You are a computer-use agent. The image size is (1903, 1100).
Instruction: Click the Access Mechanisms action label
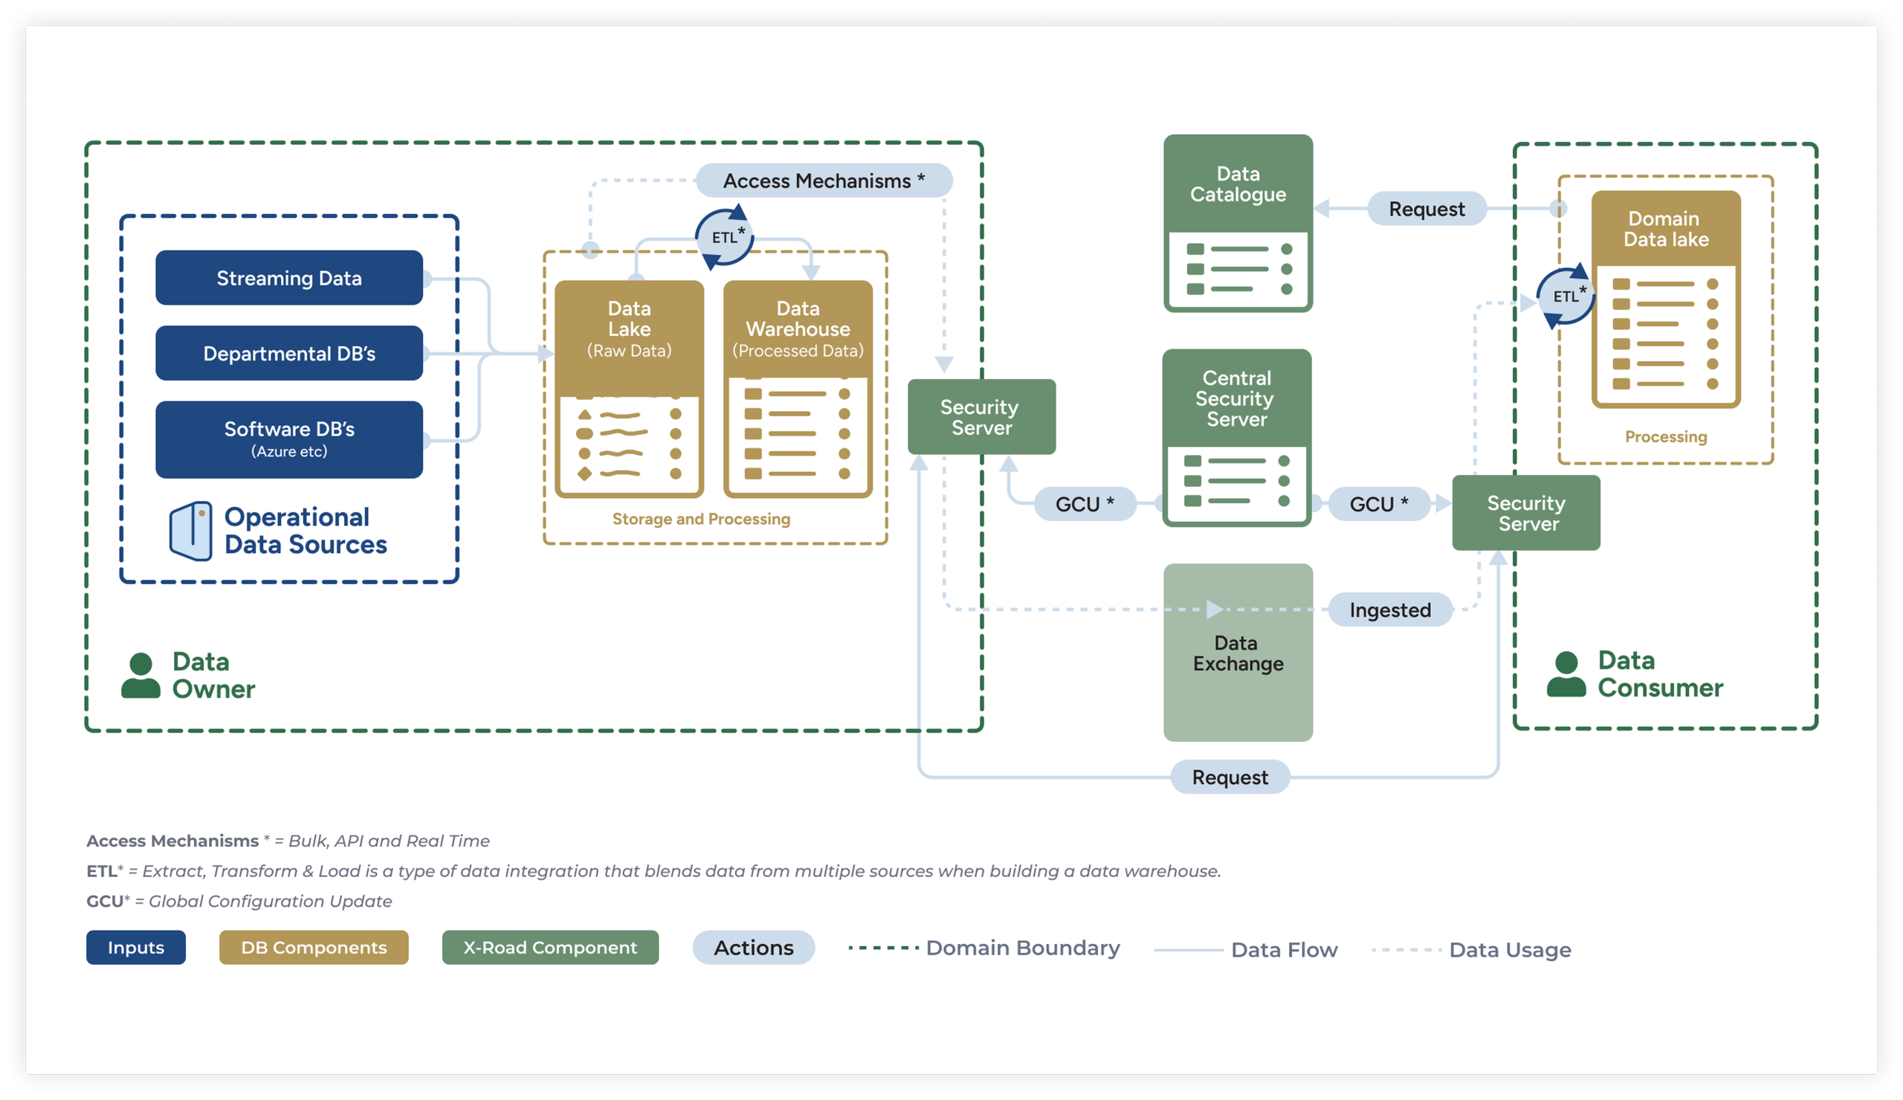823,181
